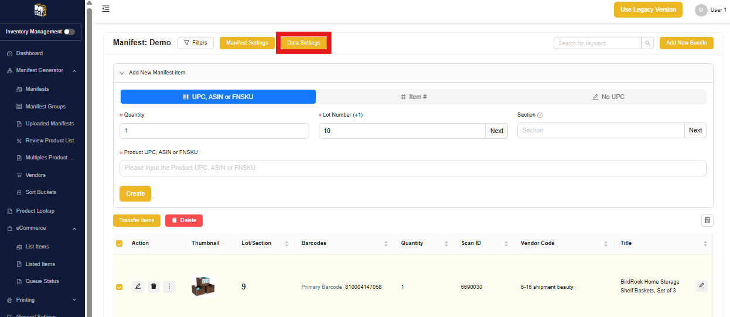Collapse the Add New Manifest item panel
Viewport: 730px width, 317px height.
click(122, 73)
